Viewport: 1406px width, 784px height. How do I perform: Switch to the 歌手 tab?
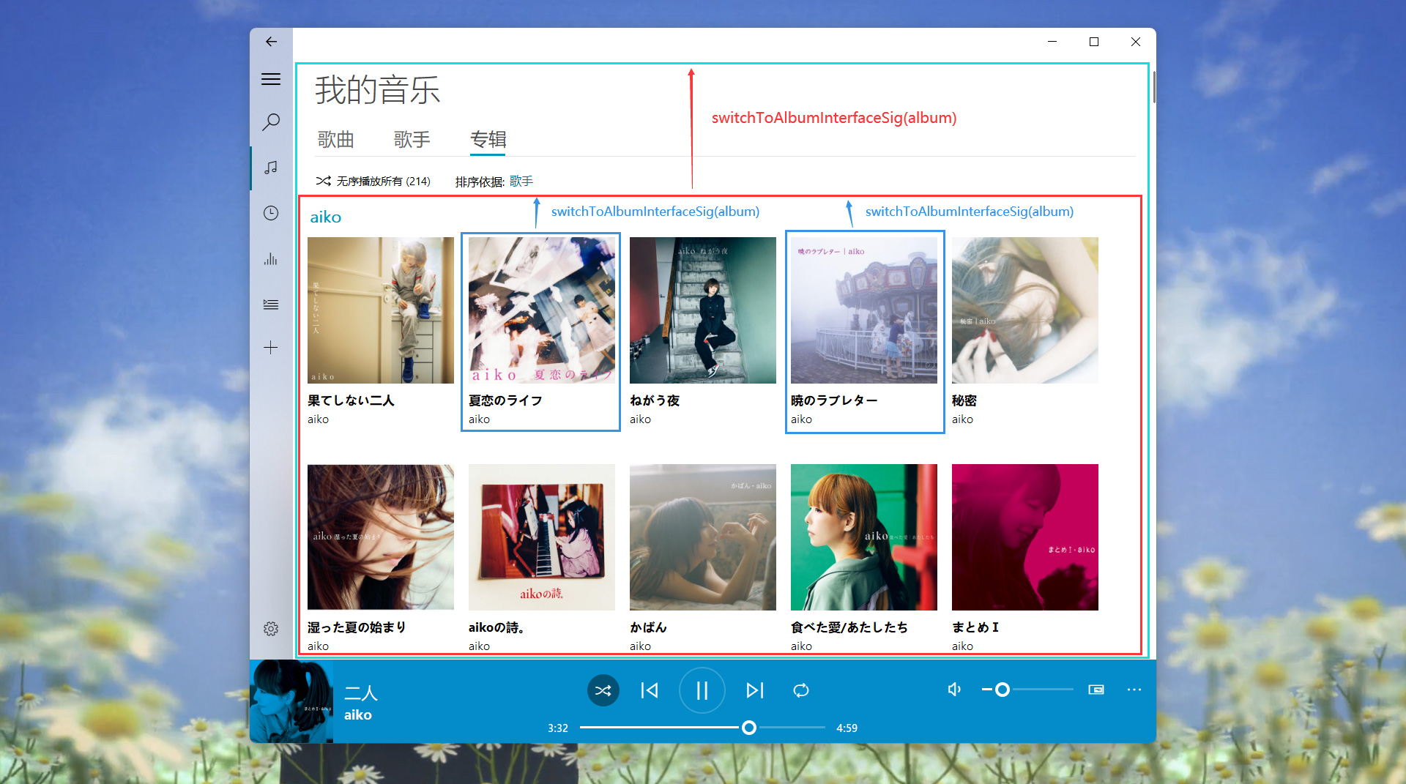(x=412, y=139)
